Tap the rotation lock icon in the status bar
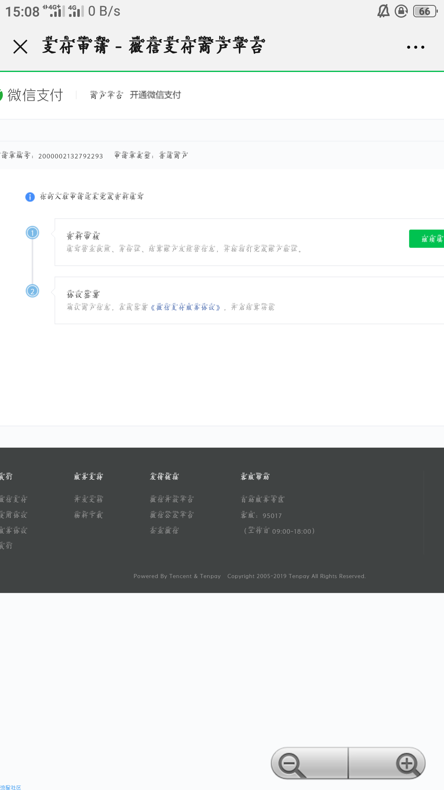The width and height of the screenshot is (444, 790). (401, 11)
